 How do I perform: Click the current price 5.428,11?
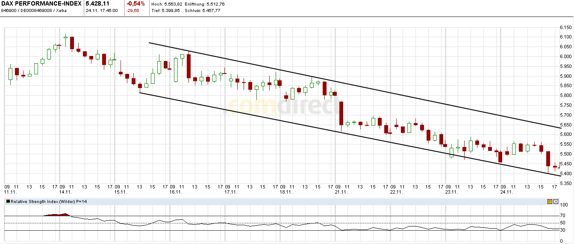(x=98, y=4)
